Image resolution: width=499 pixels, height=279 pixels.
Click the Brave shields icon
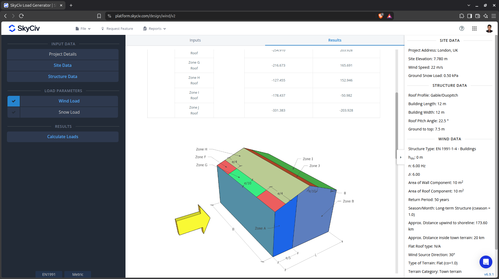[x=381, y=16]
